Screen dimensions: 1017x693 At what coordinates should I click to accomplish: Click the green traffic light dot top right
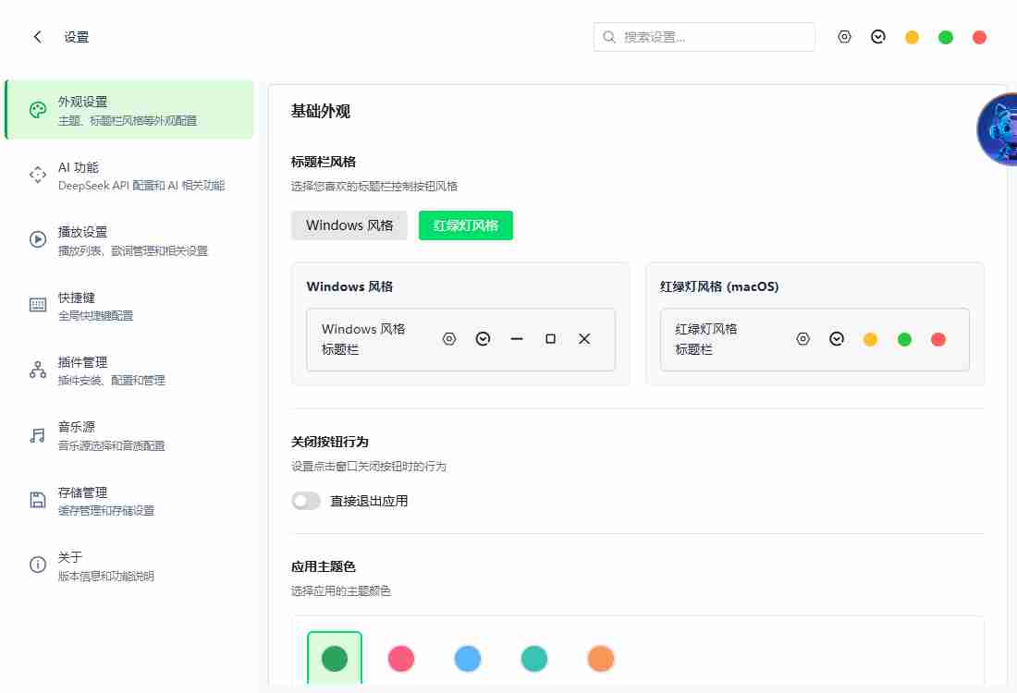[x=946, y=36]
